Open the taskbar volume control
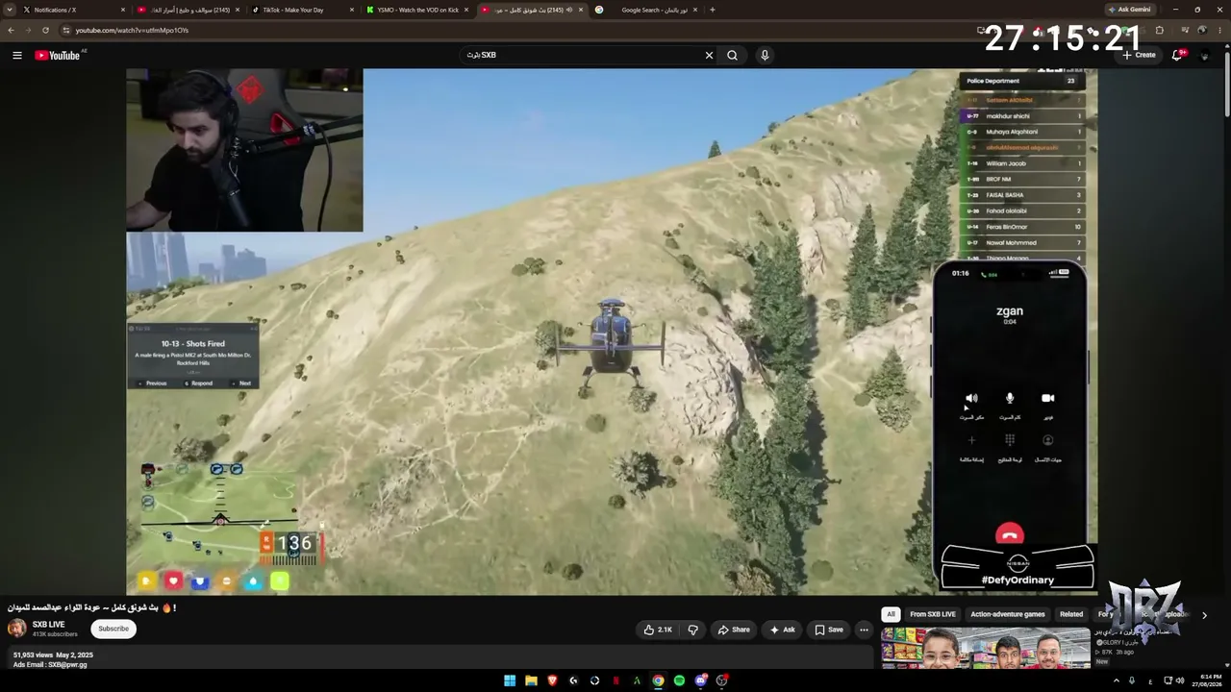The width and height of the screenshot is (1231, 692). click(1179, 680)
